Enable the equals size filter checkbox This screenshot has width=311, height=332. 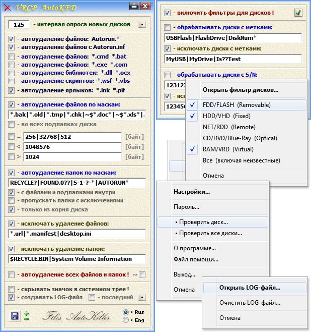point(12,137)
